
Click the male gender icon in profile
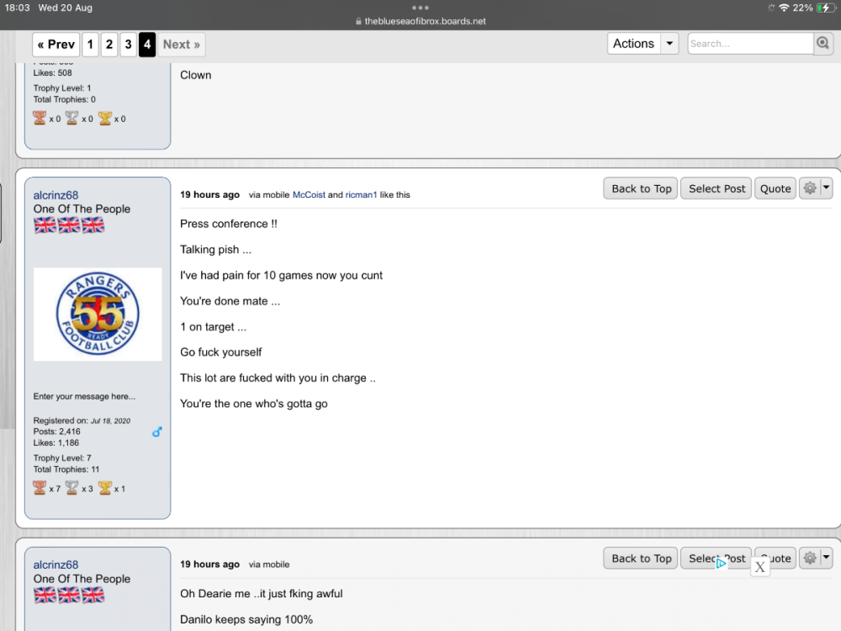(x=156, y=432)
